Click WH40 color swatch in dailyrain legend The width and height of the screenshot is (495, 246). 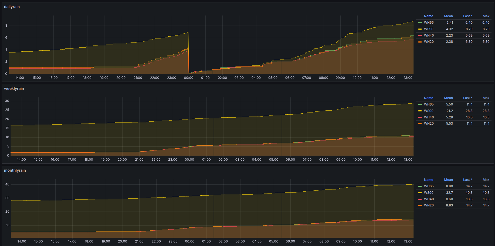pyautogui.click(x=420, y=36)
